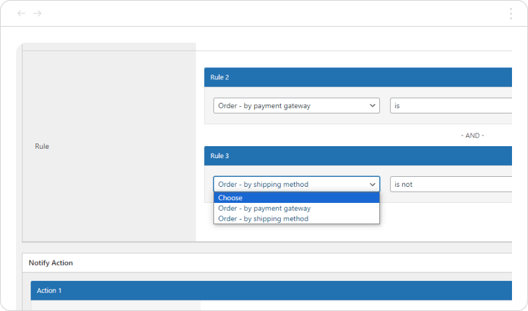The image size is (528, 311).
Task: Pick 'Order - by payment gateway' list option
Action: (296, 208)
